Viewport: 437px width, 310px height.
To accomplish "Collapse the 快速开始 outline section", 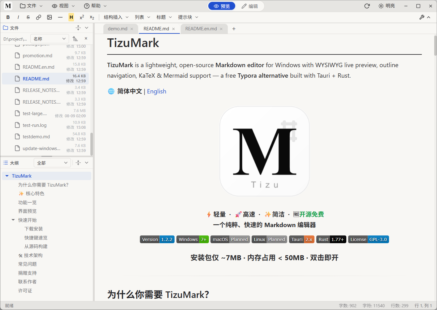I will coord(13,220).
